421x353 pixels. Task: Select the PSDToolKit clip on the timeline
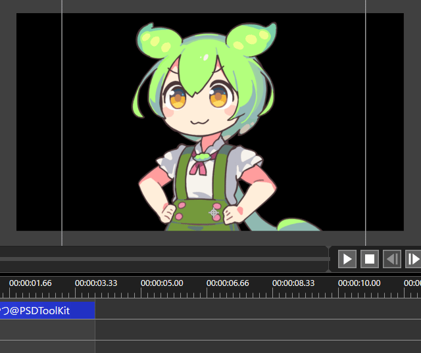pos(46,310)
